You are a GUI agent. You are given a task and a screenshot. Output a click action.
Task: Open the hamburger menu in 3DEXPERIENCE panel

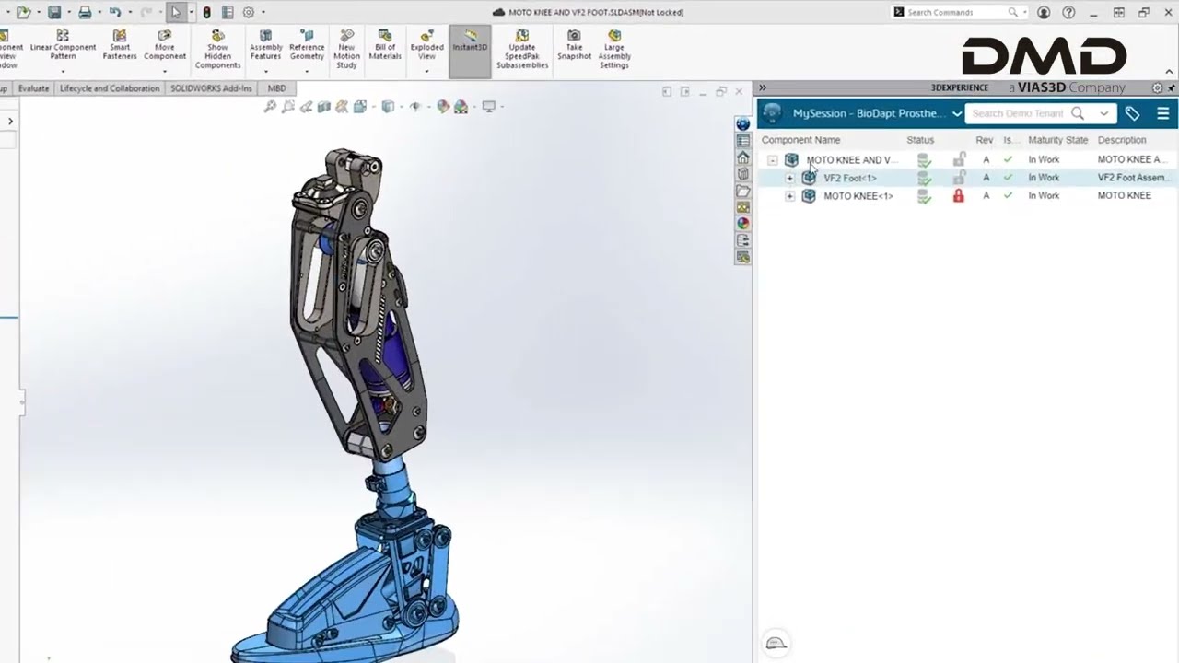[1163, 113]
